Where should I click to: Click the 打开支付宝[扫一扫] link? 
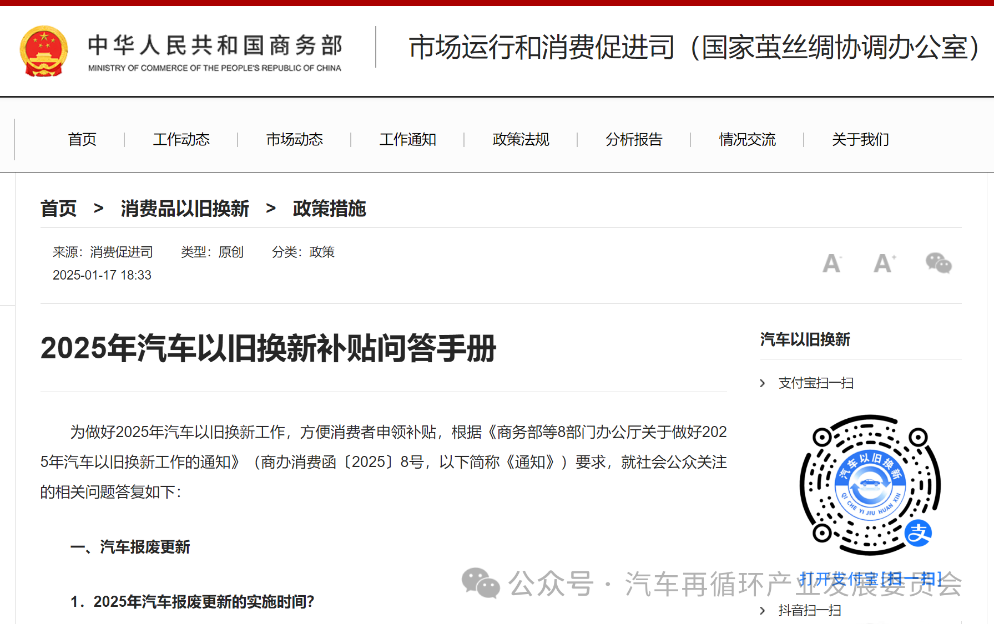point(870,579)
